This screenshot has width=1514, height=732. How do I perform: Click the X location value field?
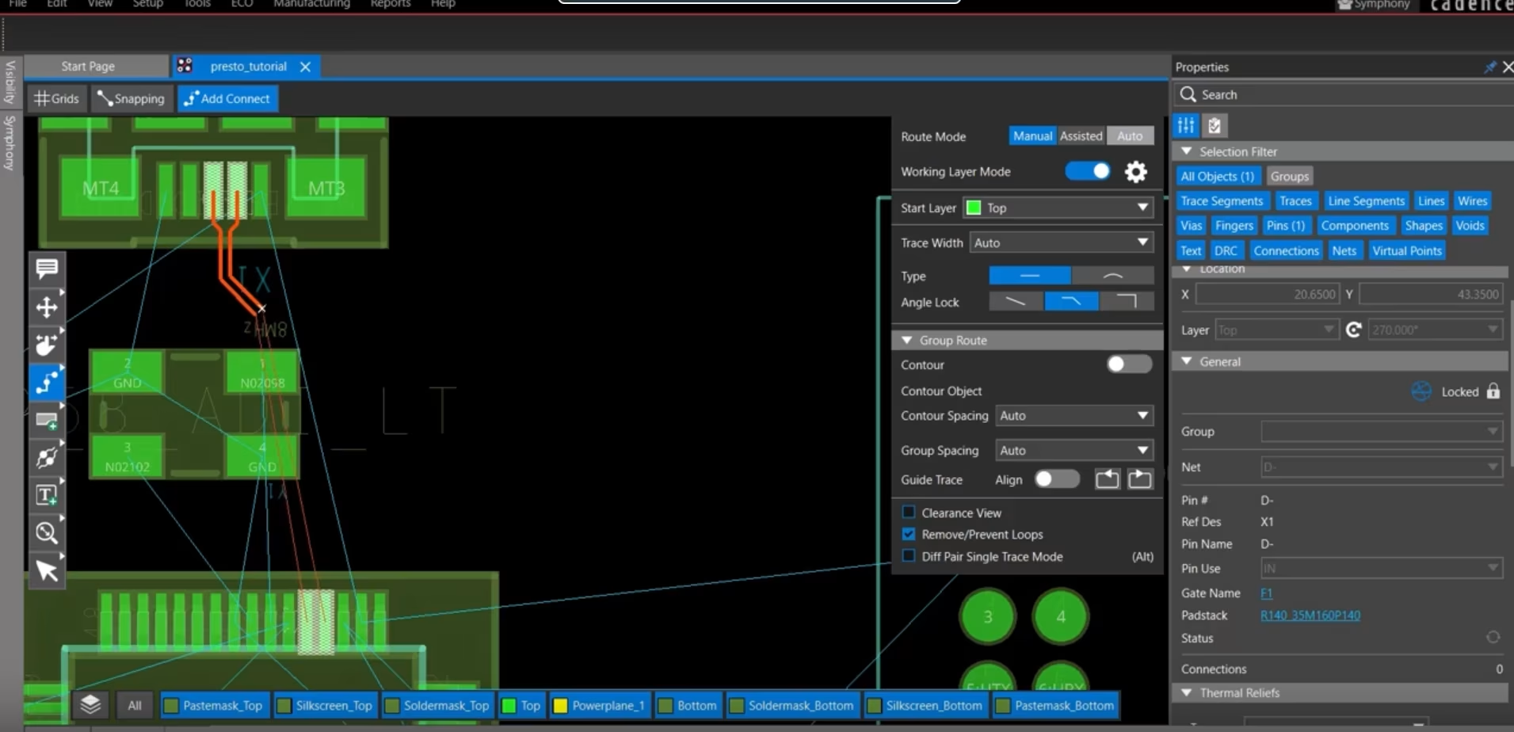tap(1268, 294)
